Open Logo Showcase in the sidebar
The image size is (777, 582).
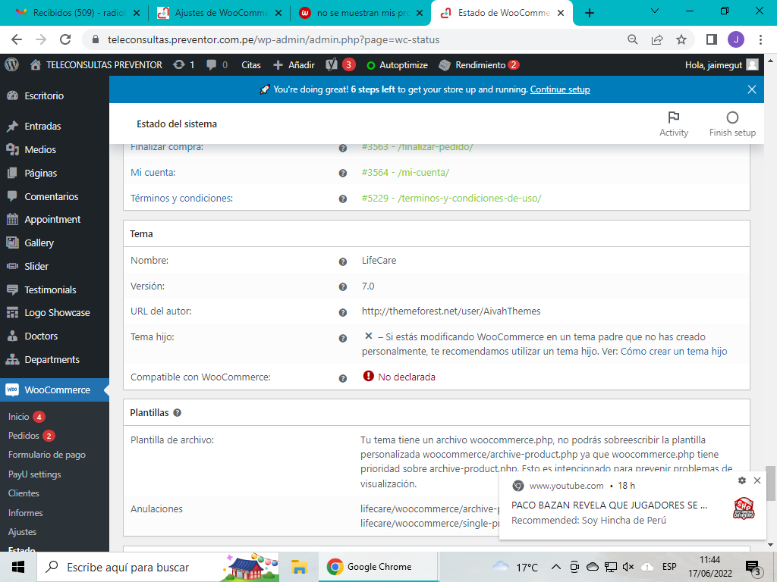click(55, 313)
